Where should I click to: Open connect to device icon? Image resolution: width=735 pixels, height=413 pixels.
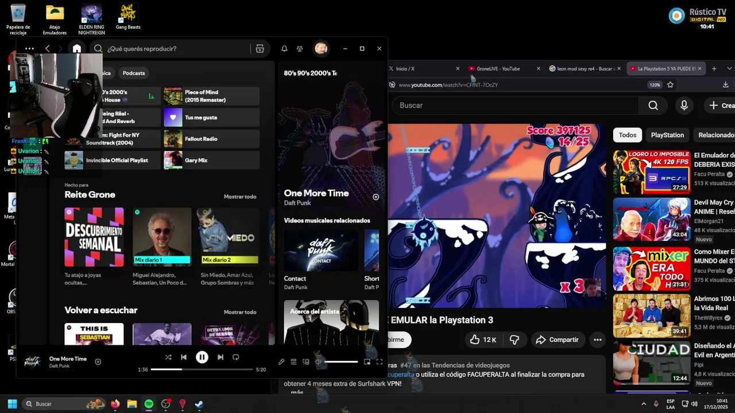click(x=306, y=362)
